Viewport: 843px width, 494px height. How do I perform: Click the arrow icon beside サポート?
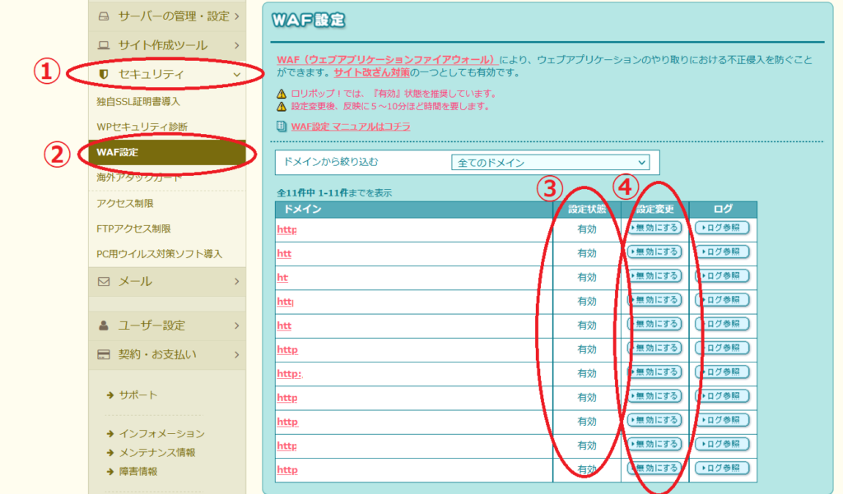[x=110, y=395]
